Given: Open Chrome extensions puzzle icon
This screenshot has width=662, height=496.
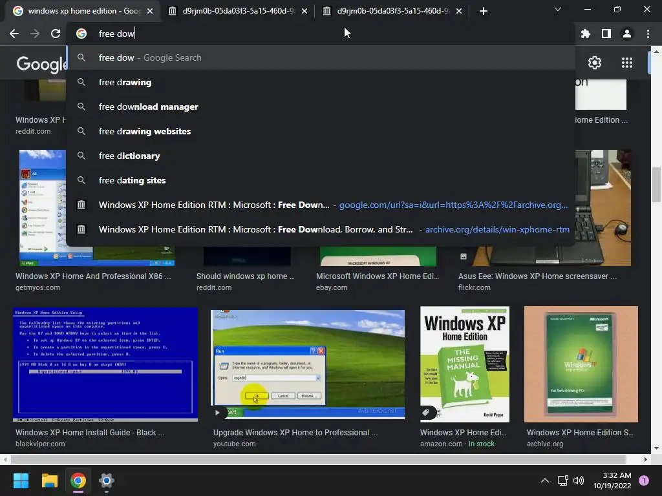Looking at the screenshot, I should [x=585, y=34].
